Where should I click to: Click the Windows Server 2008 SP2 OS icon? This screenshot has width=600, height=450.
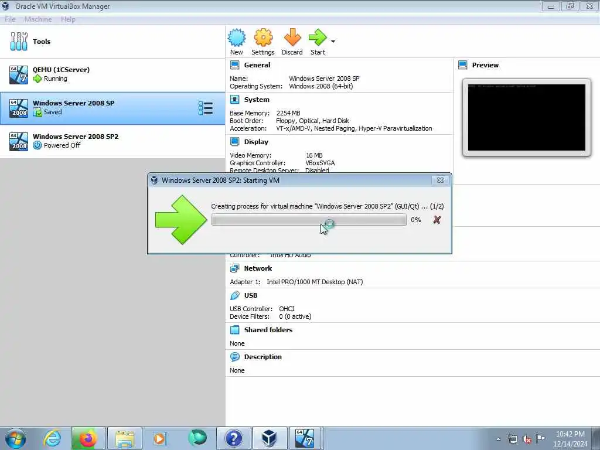19,142
